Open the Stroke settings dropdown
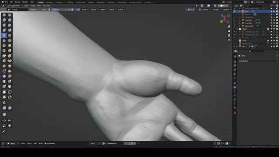279x157 pixels. pyautogui.click(x=104, y=10)
